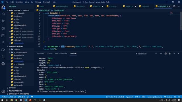Open editor More Actions ellipsis
182x102 pixels.
pyautogui.click(x=179, y=6)
